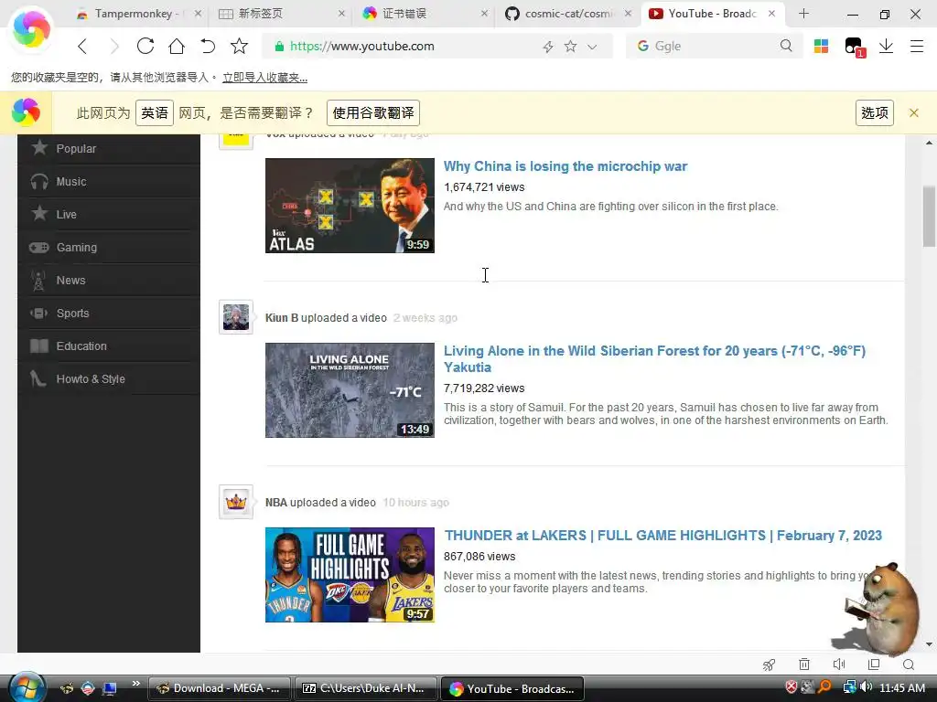
Task: Close the Tampermonkey tab
Action: tap(198, 13)
